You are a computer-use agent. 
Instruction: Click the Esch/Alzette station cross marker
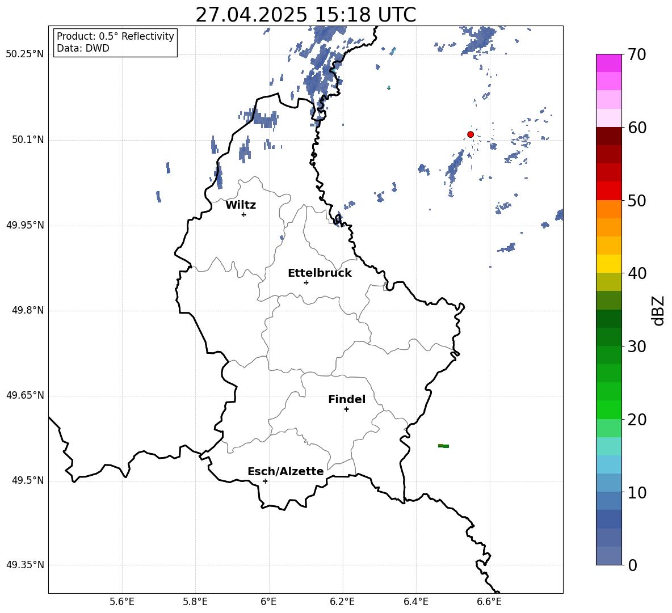(x=265, y=481)
